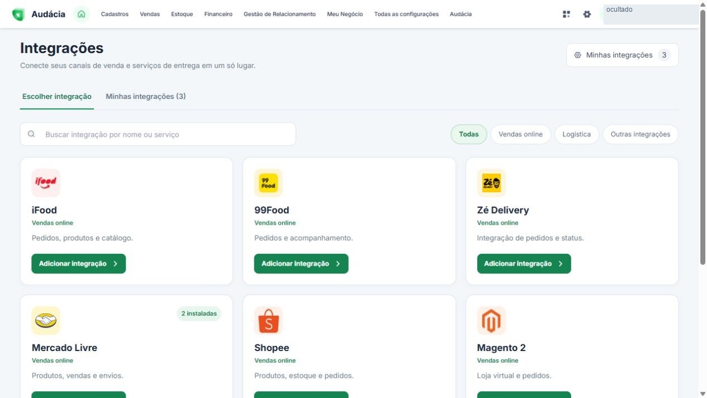Click the Zé Delivery logo icon
This screenshot has width=707, height=398.
click(491, 183)
